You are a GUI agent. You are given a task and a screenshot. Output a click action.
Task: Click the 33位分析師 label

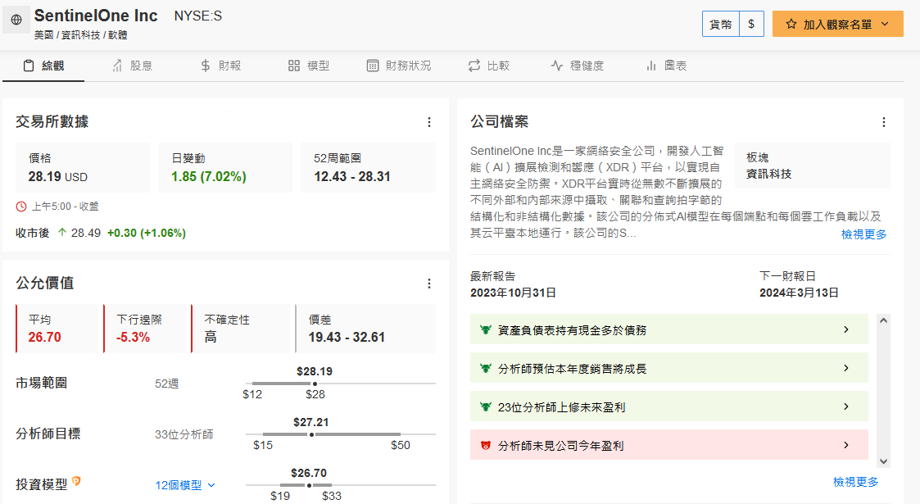[184, 435]
